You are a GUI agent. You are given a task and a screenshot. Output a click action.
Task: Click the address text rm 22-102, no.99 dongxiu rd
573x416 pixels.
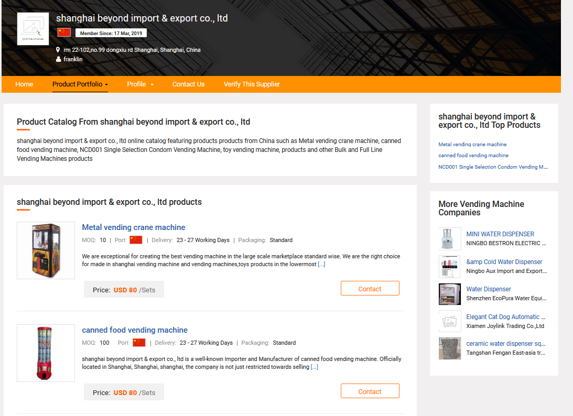coord(132,50)
